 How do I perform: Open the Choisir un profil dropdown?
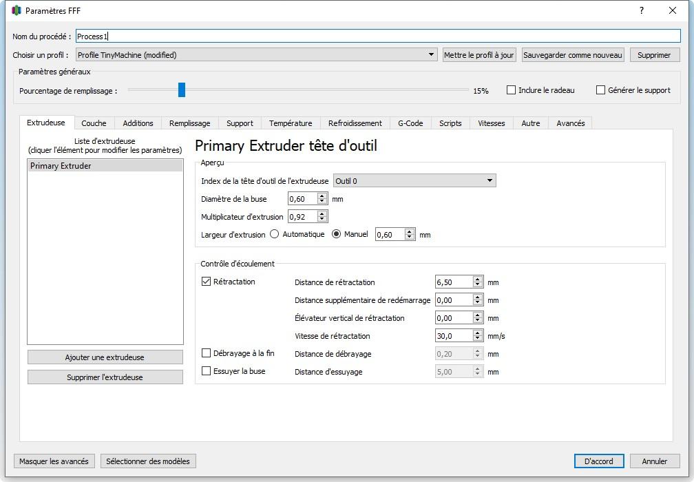click(x=256, y=55)
